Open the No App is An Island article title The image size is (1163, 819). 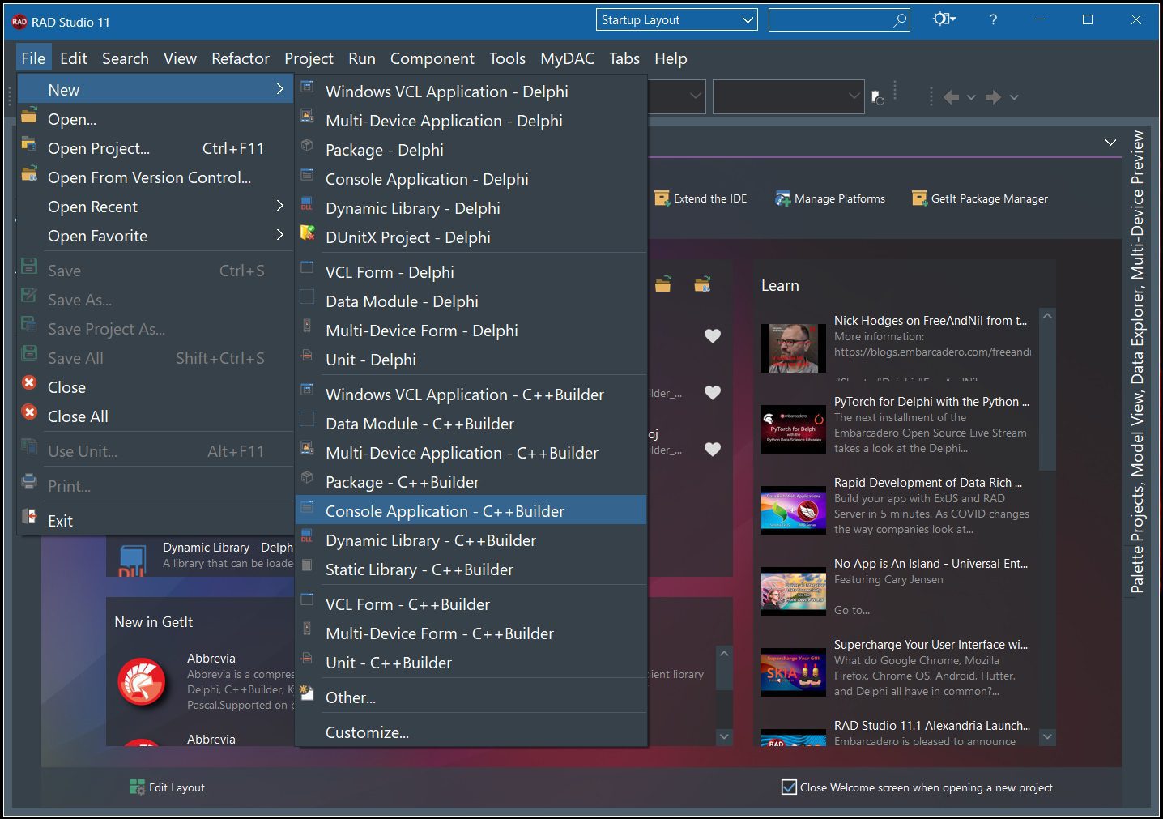point(931,564)
